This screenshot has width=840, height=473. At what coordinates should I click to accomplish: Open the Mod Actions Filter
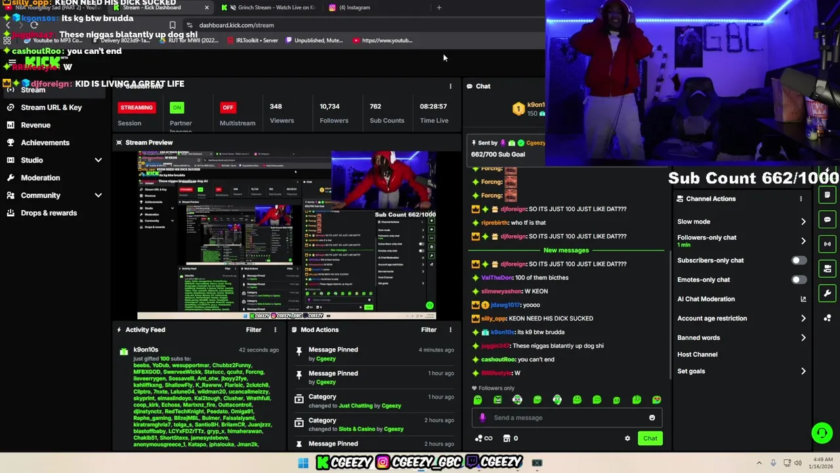click(429, 330)
